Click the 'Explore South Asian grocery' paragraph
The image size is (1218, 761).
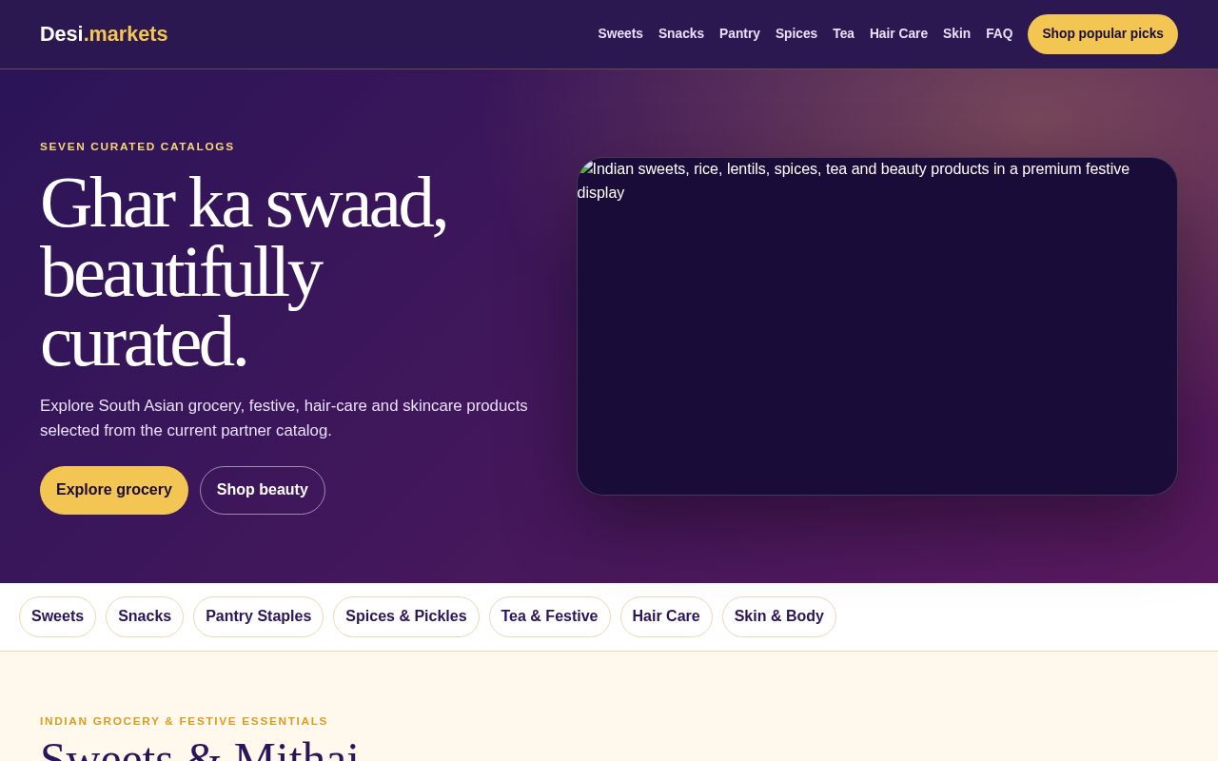pyautogui.click(x=284, y=418)
